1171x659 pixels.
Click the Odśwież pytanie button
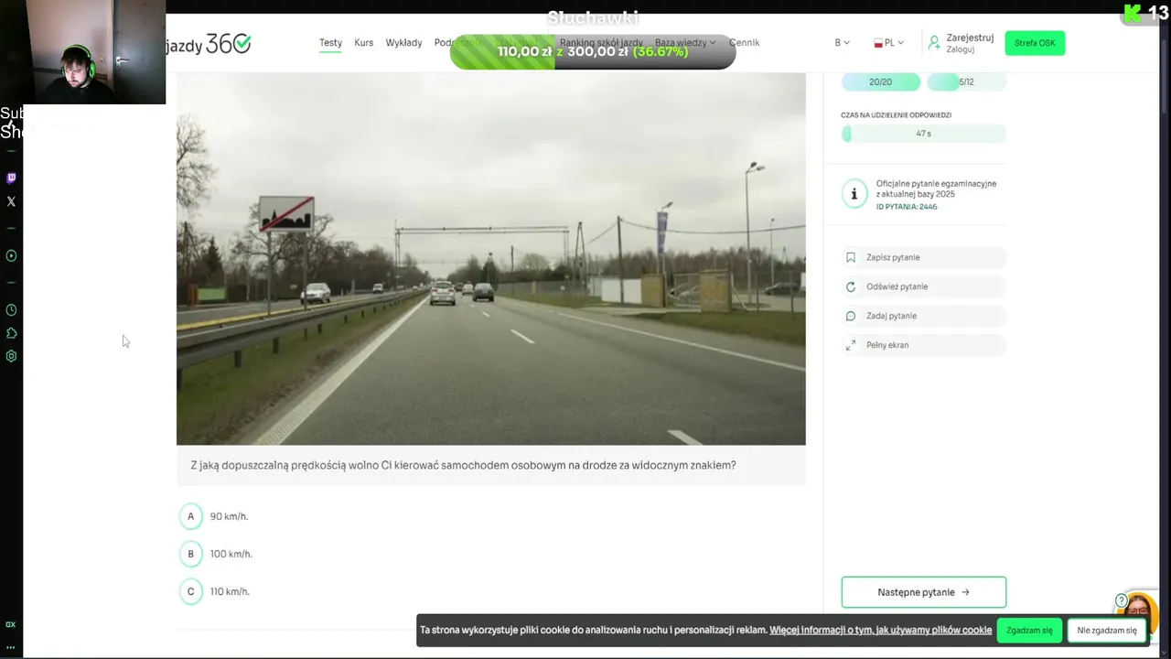pos(923,286)
